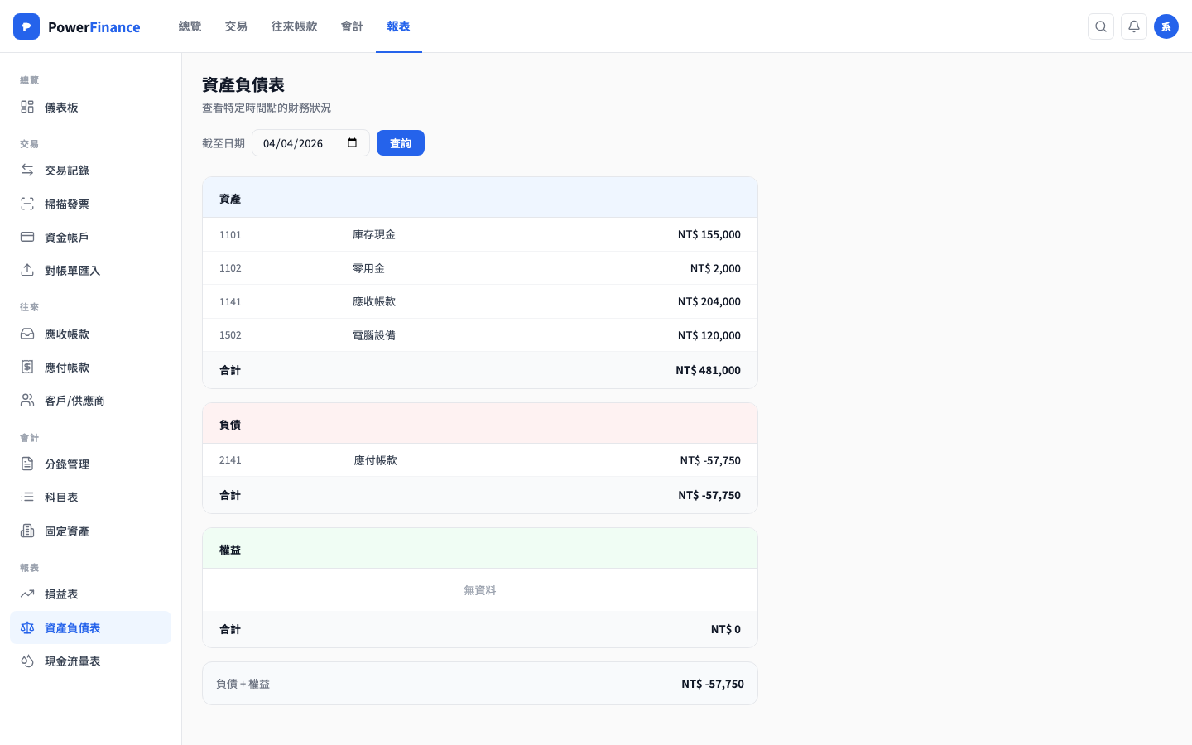The height and width of the screenshot is (745, 1192).
Task: Switch to the 往來帳款 top tab
Action: pos(294,26)
